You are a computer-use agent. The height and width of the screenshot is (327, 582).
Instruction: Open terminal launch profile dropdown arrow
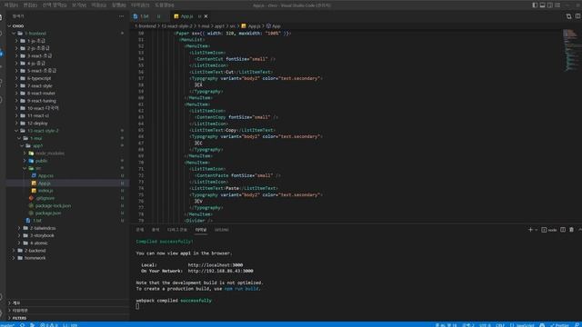(536, 230)
